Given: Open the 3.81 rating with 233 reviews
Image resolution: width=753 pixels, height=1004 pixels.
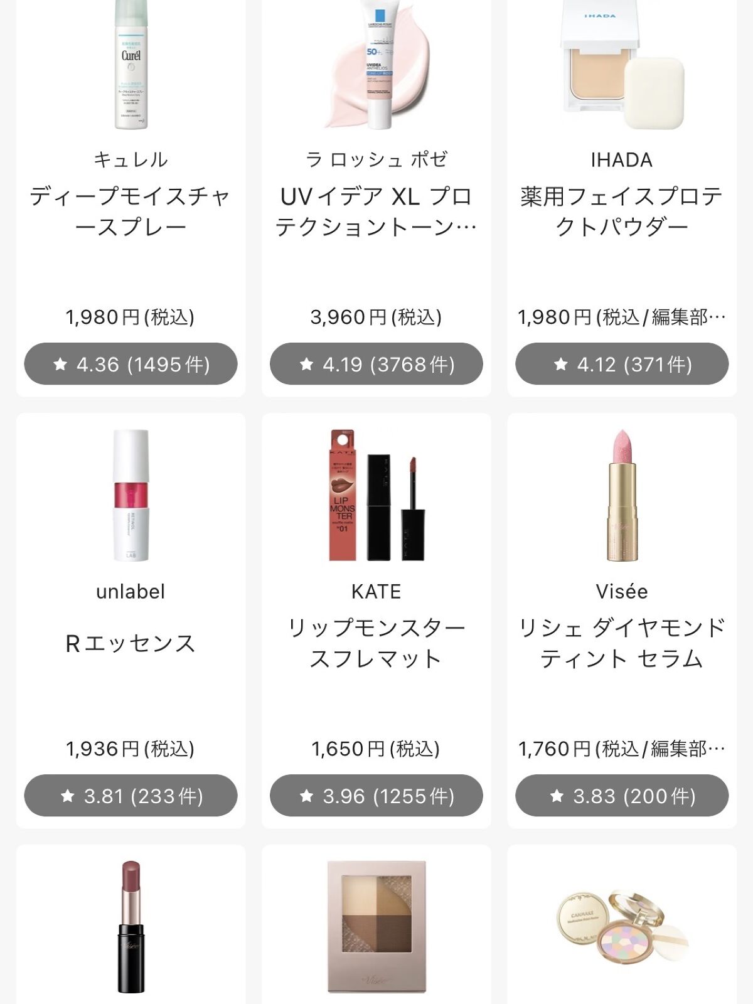Looking at the screenshot, I should pos(131,796).
